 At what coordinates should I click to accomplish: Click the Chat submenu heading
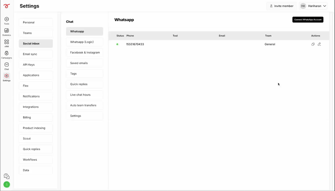[69, 22]
